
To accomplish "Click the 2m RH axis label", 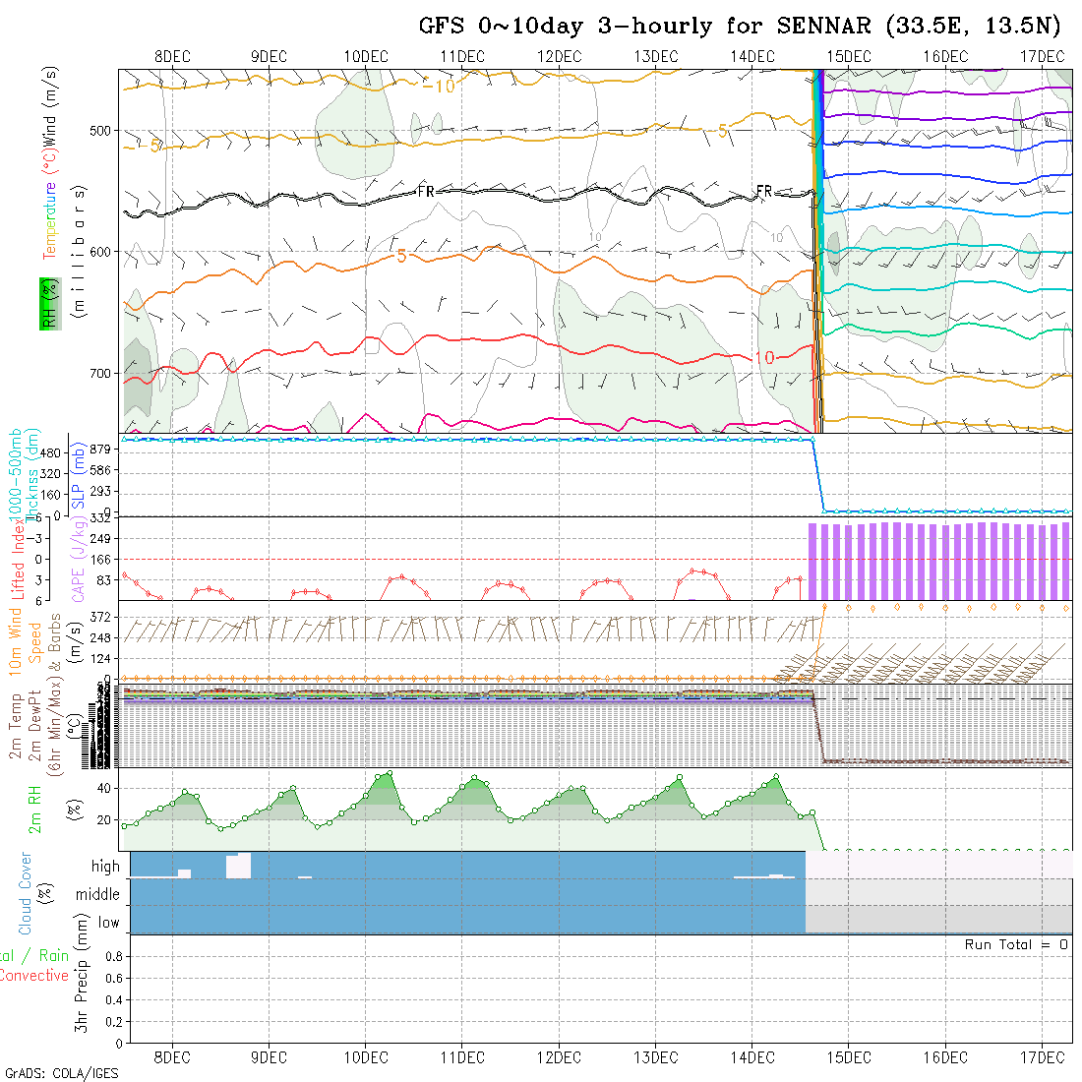I will pos(35,810).
